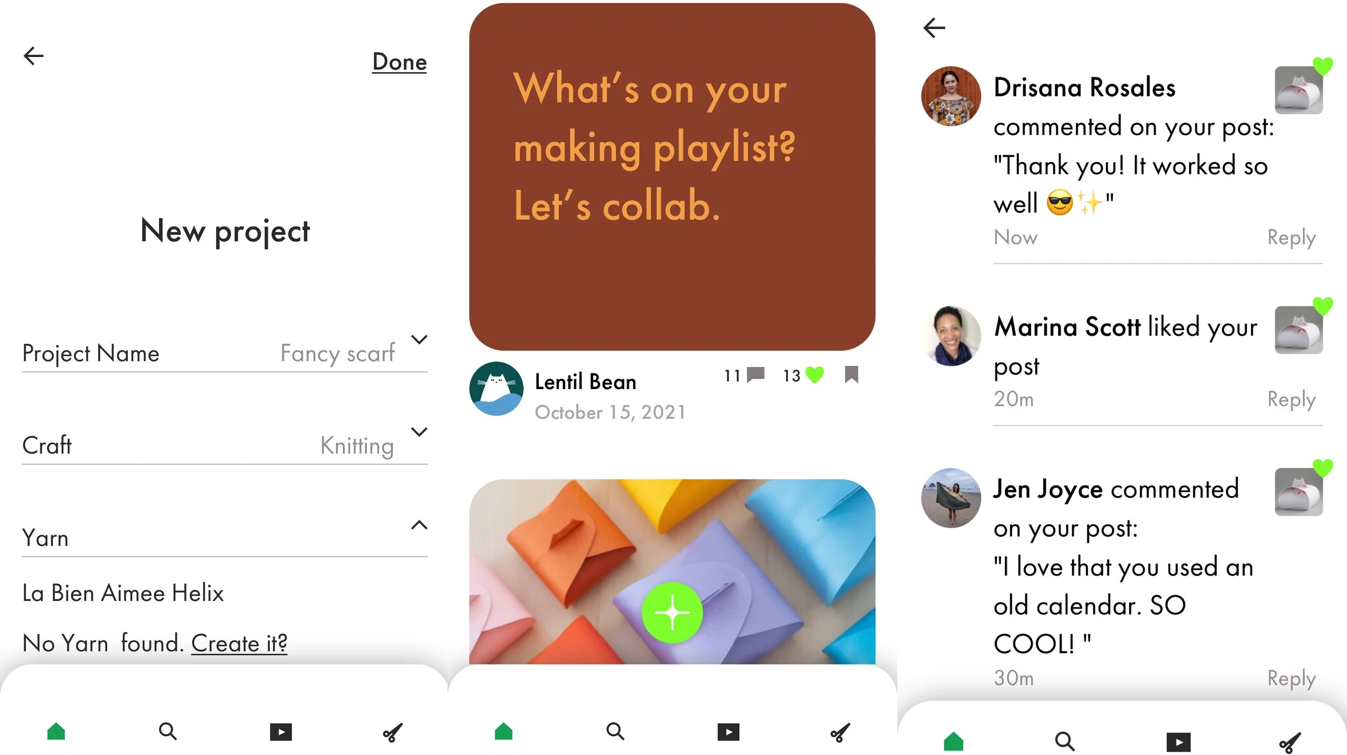
Task: Tap home icon in the feed screen nav
Action: pyautogui.click(x=503, y=731)
